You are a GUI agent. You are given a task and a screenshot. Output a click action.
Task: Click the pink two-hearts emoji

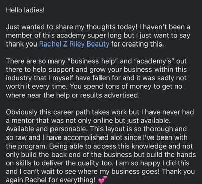[103, 180]
